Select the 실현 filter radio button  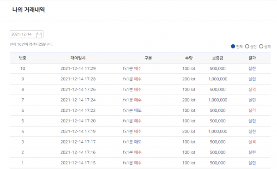(x=247, y=46)
